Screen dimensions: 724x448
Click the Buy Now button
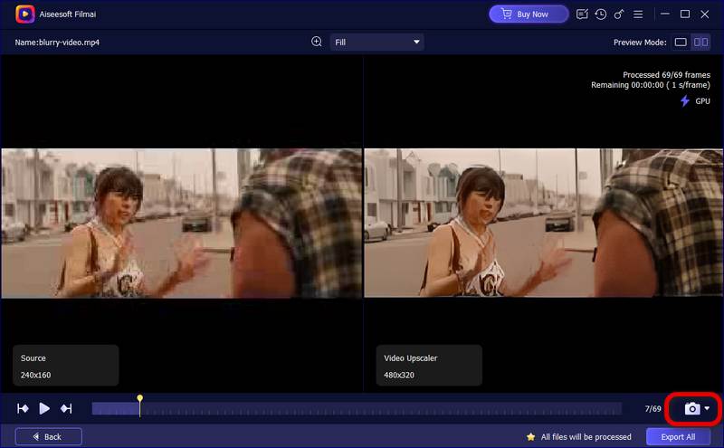(529, 14)
